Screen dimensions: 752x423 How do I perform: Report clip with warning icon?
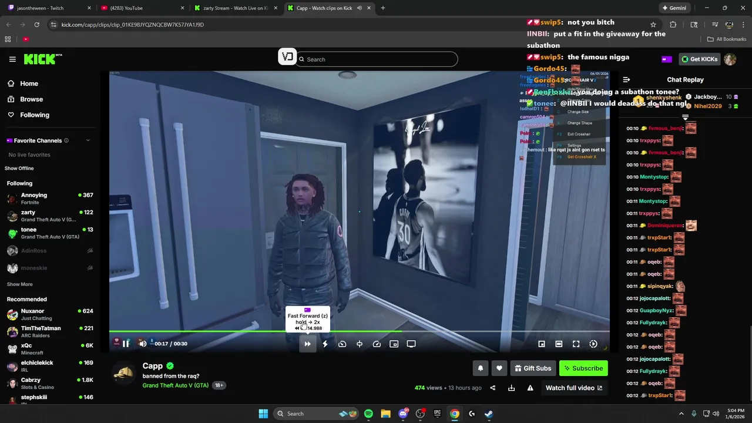530,388
